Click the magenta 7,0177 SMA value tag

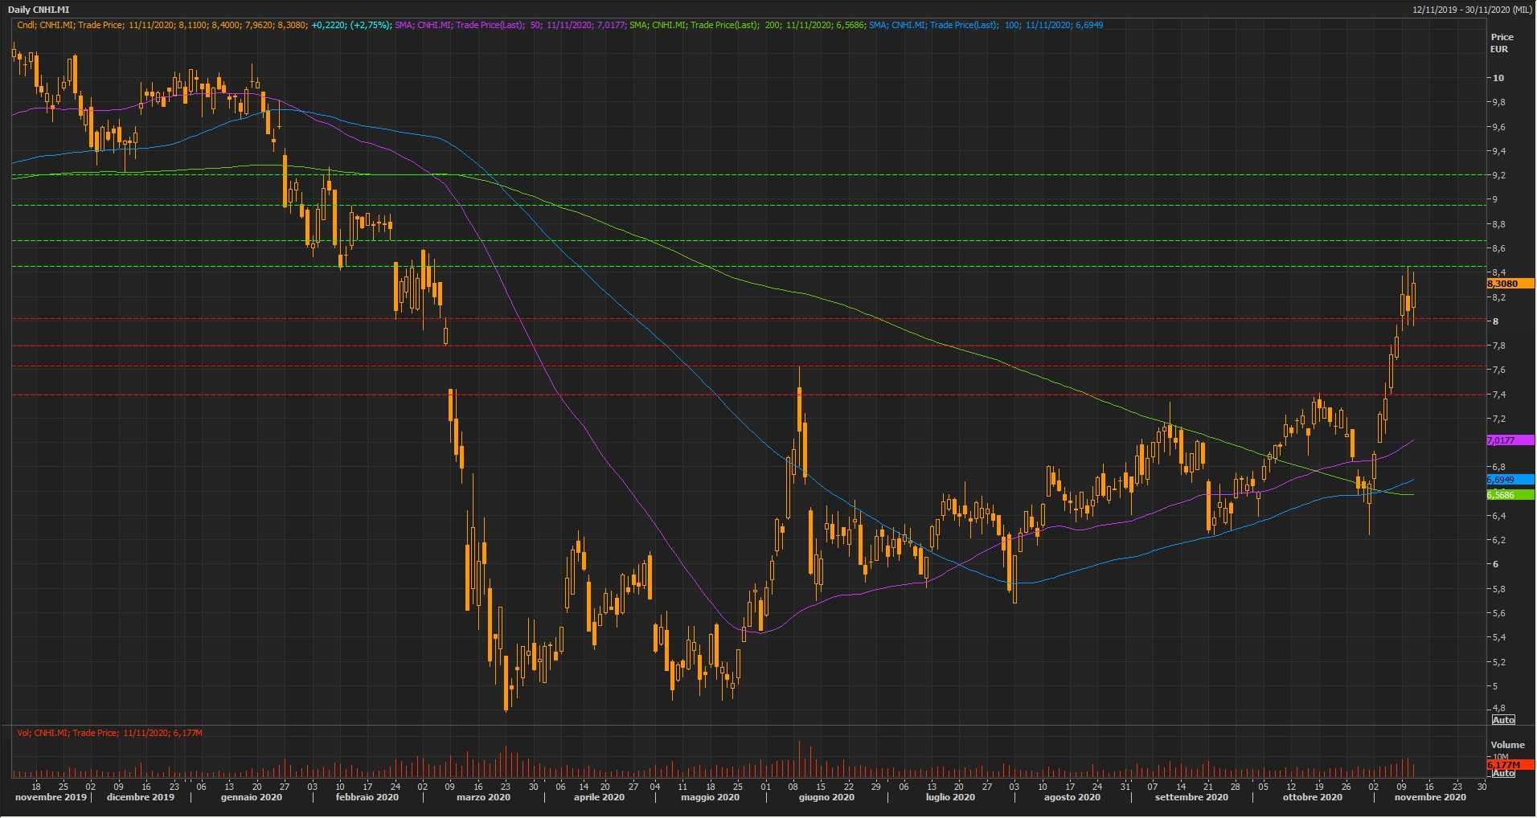click(x=1510, y=440)
